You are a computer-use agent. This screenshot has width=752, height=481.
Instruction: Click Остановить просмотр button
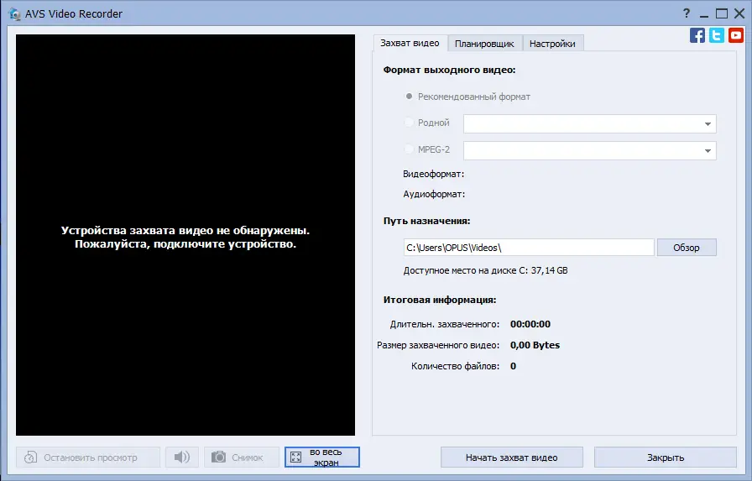(88, 457)
